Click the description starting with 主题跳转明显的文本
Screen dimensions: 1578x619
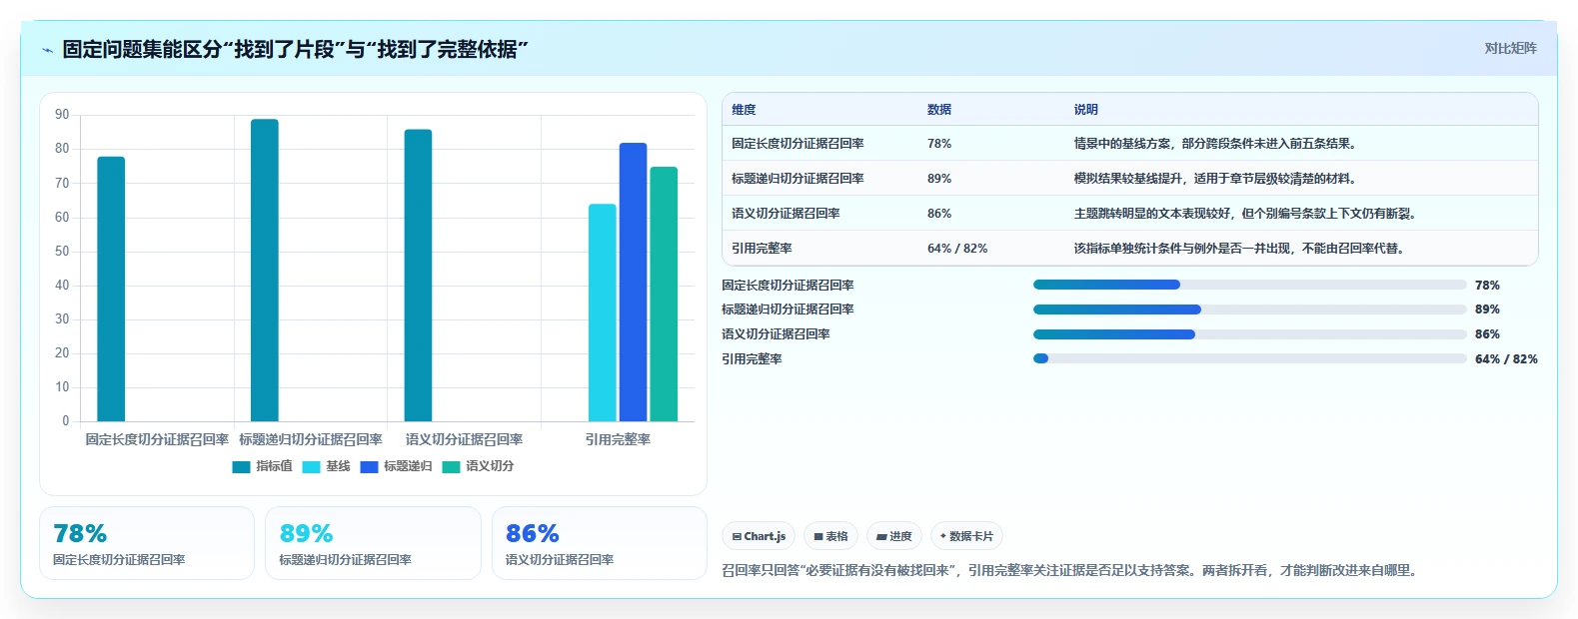point(1246,214)
